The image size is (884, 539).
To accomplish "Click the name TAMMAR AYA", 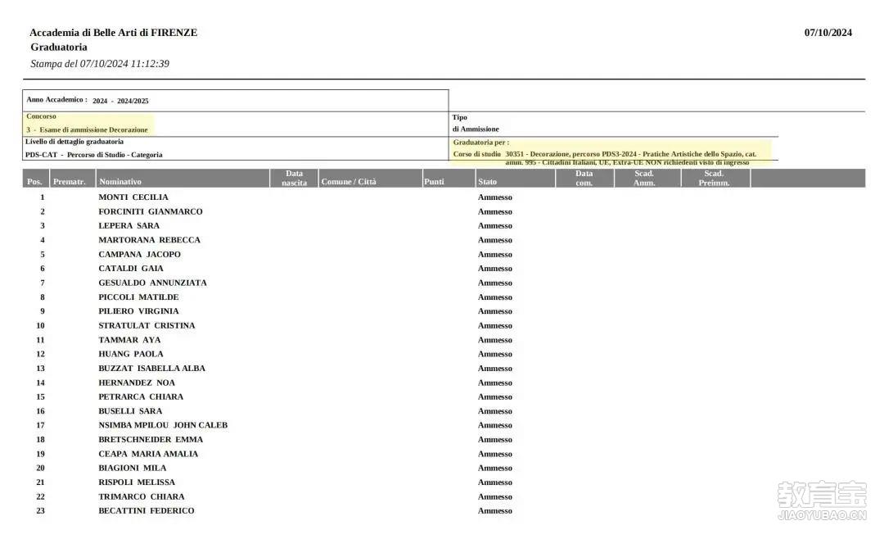I will tap(129, 340).
